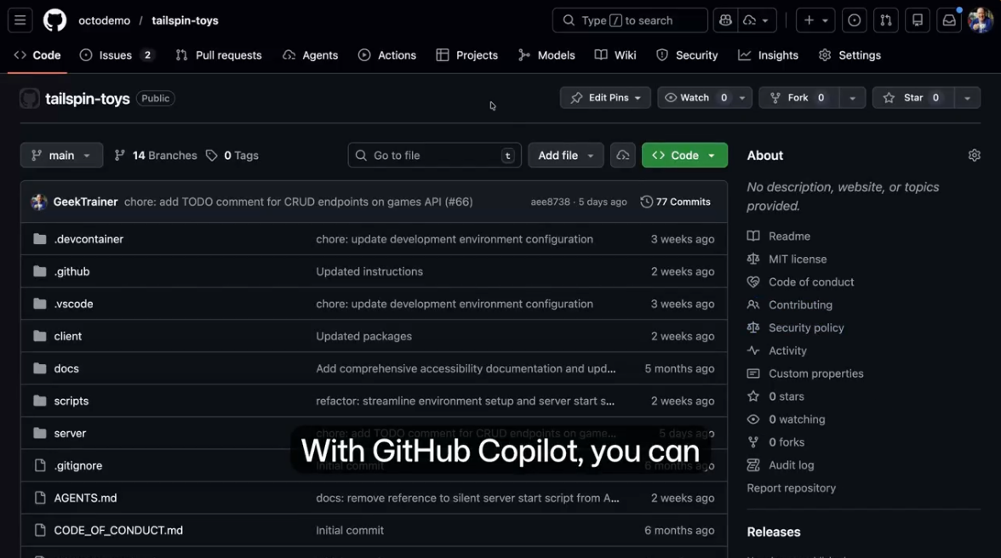Click the About settings gear icon
Image resolution: width=1001 pixels, height=558 pixels.
[x=974, y=156]
